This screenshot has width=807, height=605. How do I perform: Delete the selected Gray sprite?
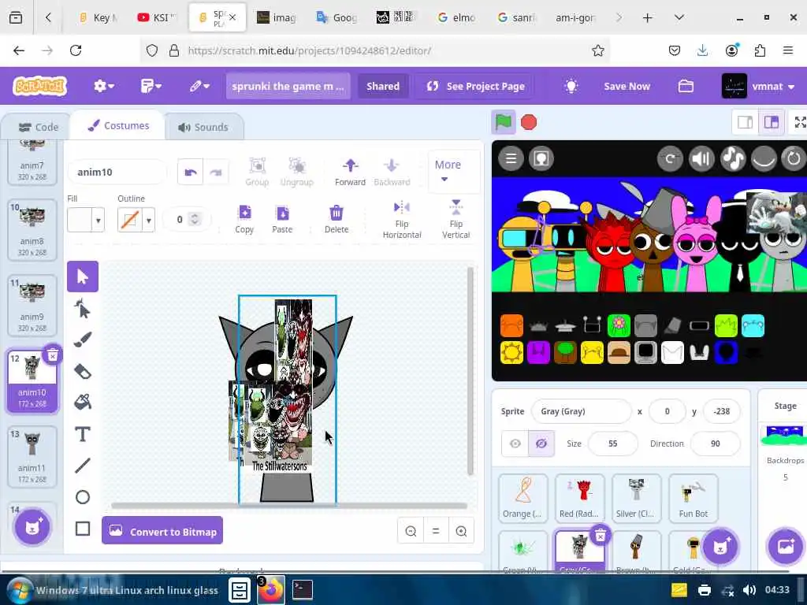[600, 536]
